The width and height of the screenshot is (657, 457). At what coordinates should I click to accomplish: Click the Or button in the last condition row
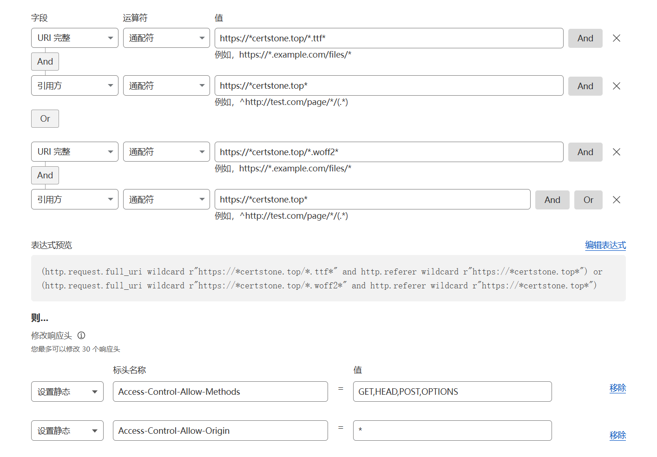tap(588, 200)
